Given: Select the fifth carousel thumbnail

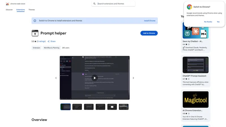Looking at the screenshot, I should point(112,107).
